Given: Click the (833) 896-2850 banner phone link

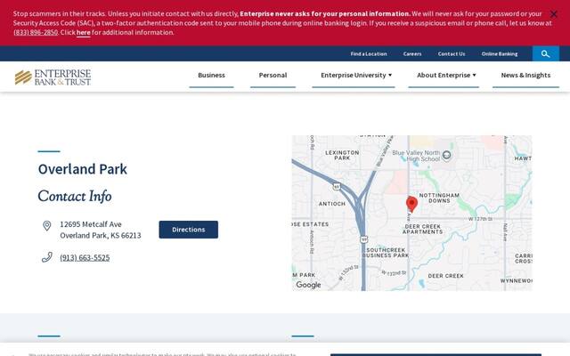Looking at the screenshot, I should [36, 32].
